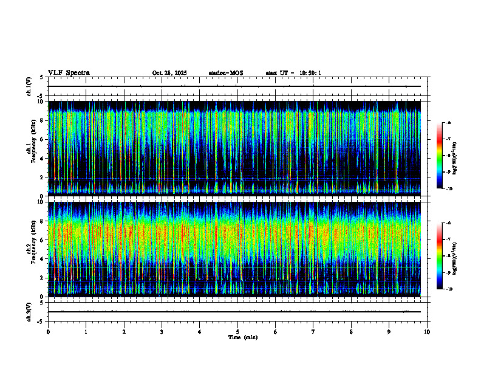Click the "Time (min)" x-axis label

(243, 337)
